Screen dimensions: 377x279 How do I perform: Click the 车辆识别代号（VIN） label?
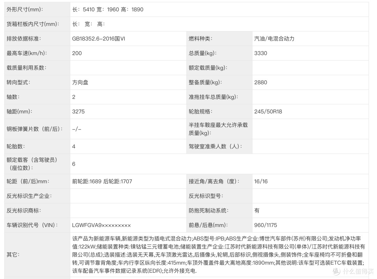32,225
